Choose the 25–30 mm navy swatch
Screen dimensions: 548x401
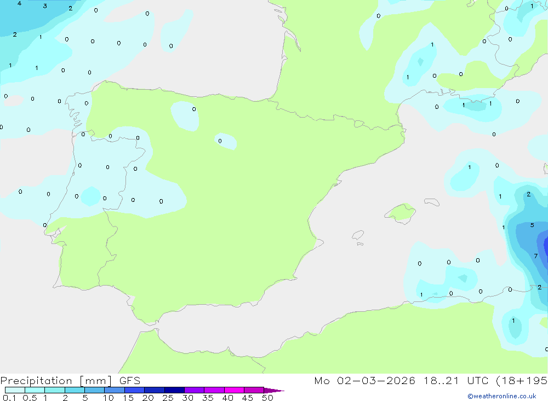click(174, 390)
